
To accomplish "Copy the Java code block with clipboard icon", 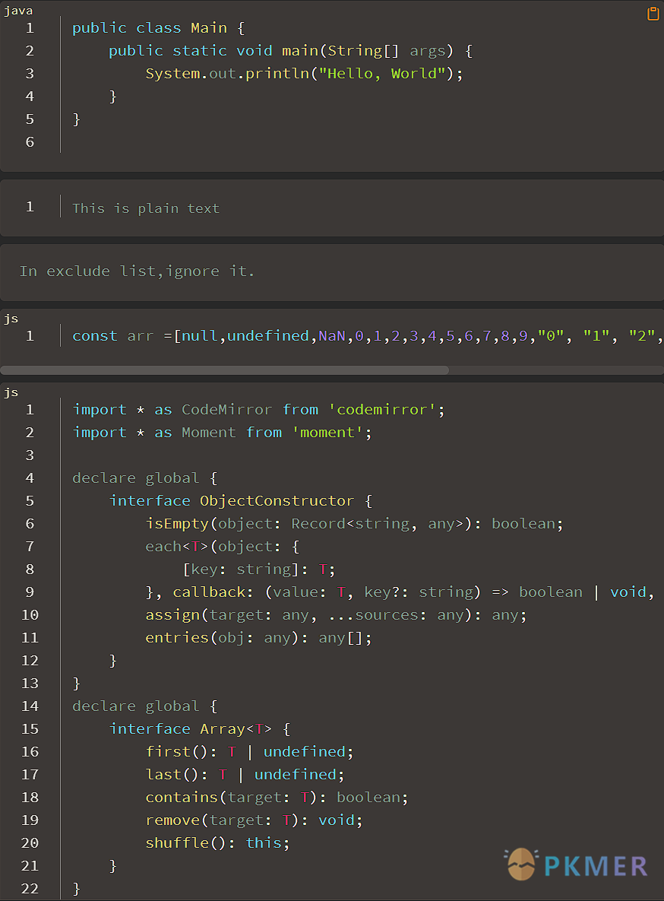I will tap(653, 14).
